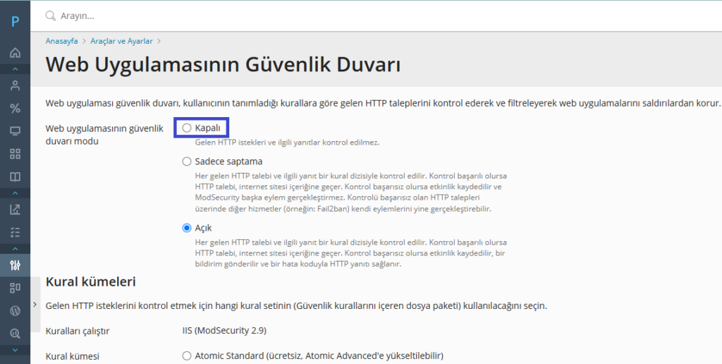Open Araçlar ve Ayarlar breadcrumb link
Viewport: 722px width, 364px height.
point(121,42)
